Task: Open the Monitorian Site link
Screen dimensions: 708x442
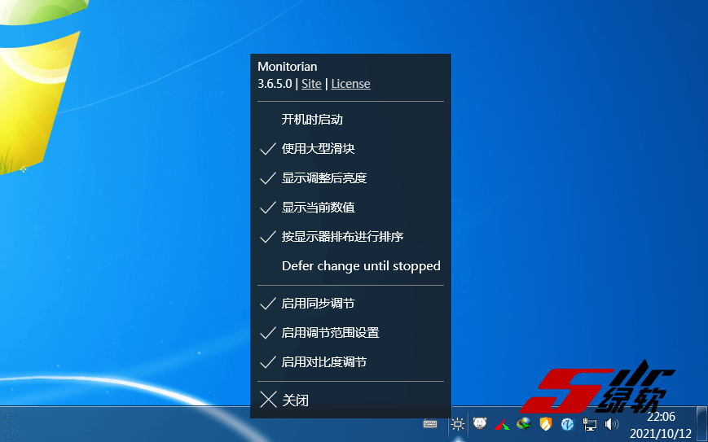Action: tap(311, 84)
